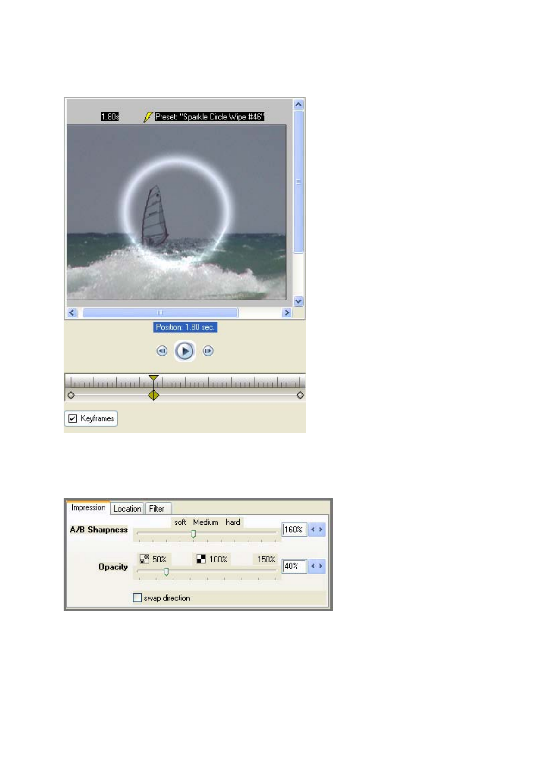The image size is (551, 780).
Task: Click the preview scroll left arrow
Action: coord(72,312)
